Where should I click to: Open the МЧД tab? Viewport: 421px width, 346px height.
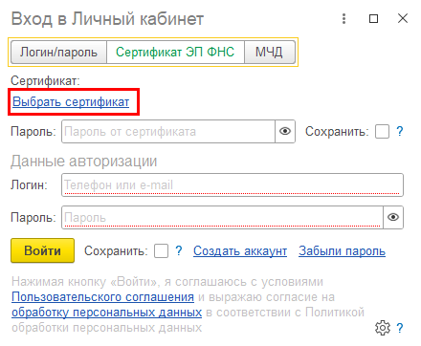pyautogui.click(x=269, y=52)
